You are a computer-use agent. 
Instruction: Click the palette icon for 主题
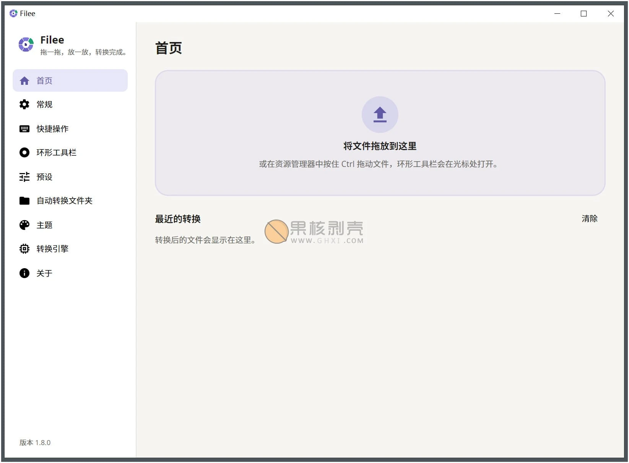point(24,225)
